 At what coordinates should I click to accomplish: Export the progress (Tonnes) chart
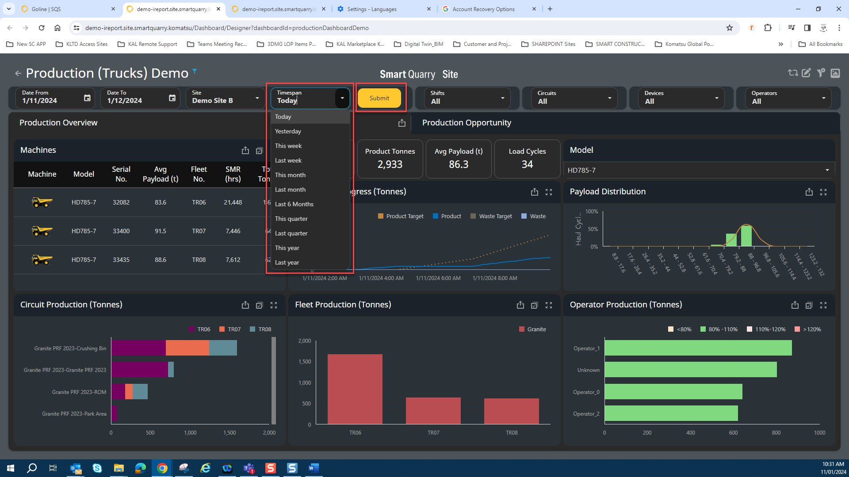coord(535,192)
